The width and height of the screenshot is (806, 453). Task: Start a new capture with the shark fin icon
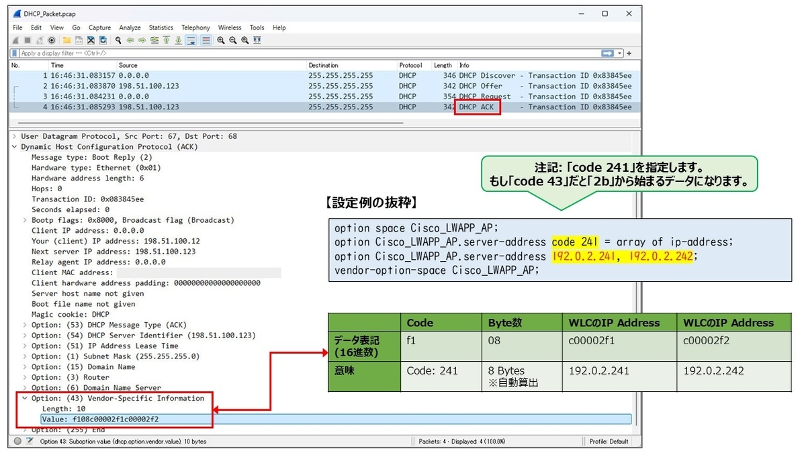coord(14,40)
